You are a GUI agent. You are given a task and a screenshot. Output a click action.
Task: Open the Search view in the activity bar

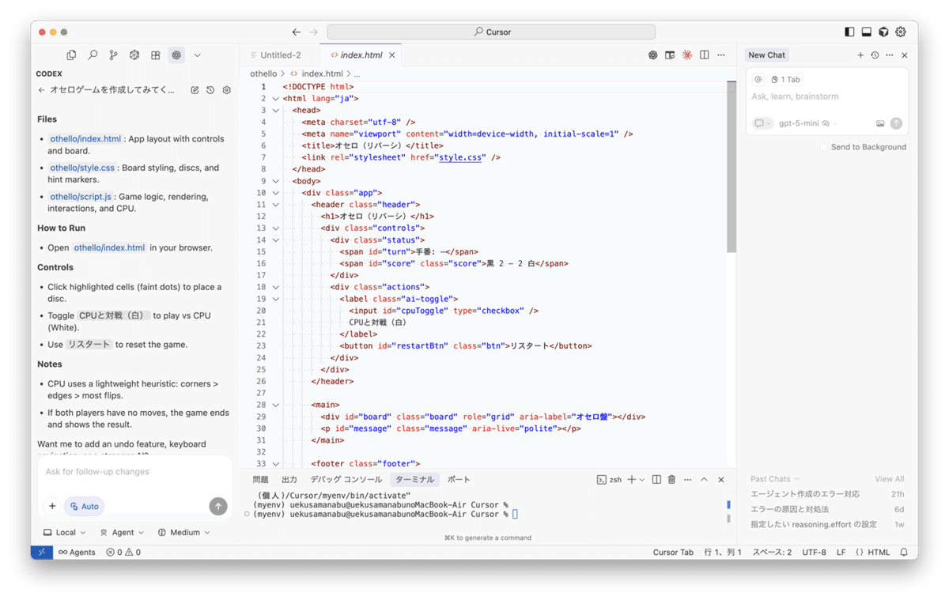[93, 55]
